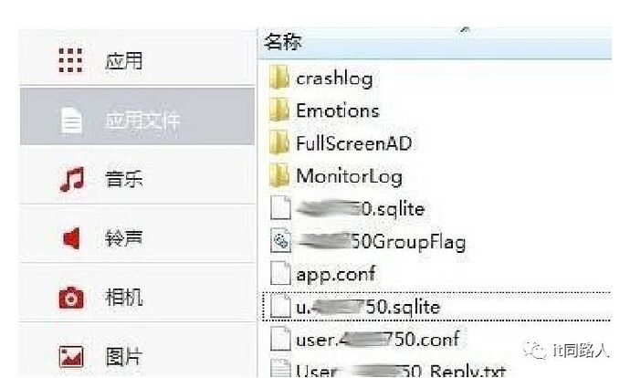
Task: Switch to the 音乐 sidebar tab
Action: [137, 175]
